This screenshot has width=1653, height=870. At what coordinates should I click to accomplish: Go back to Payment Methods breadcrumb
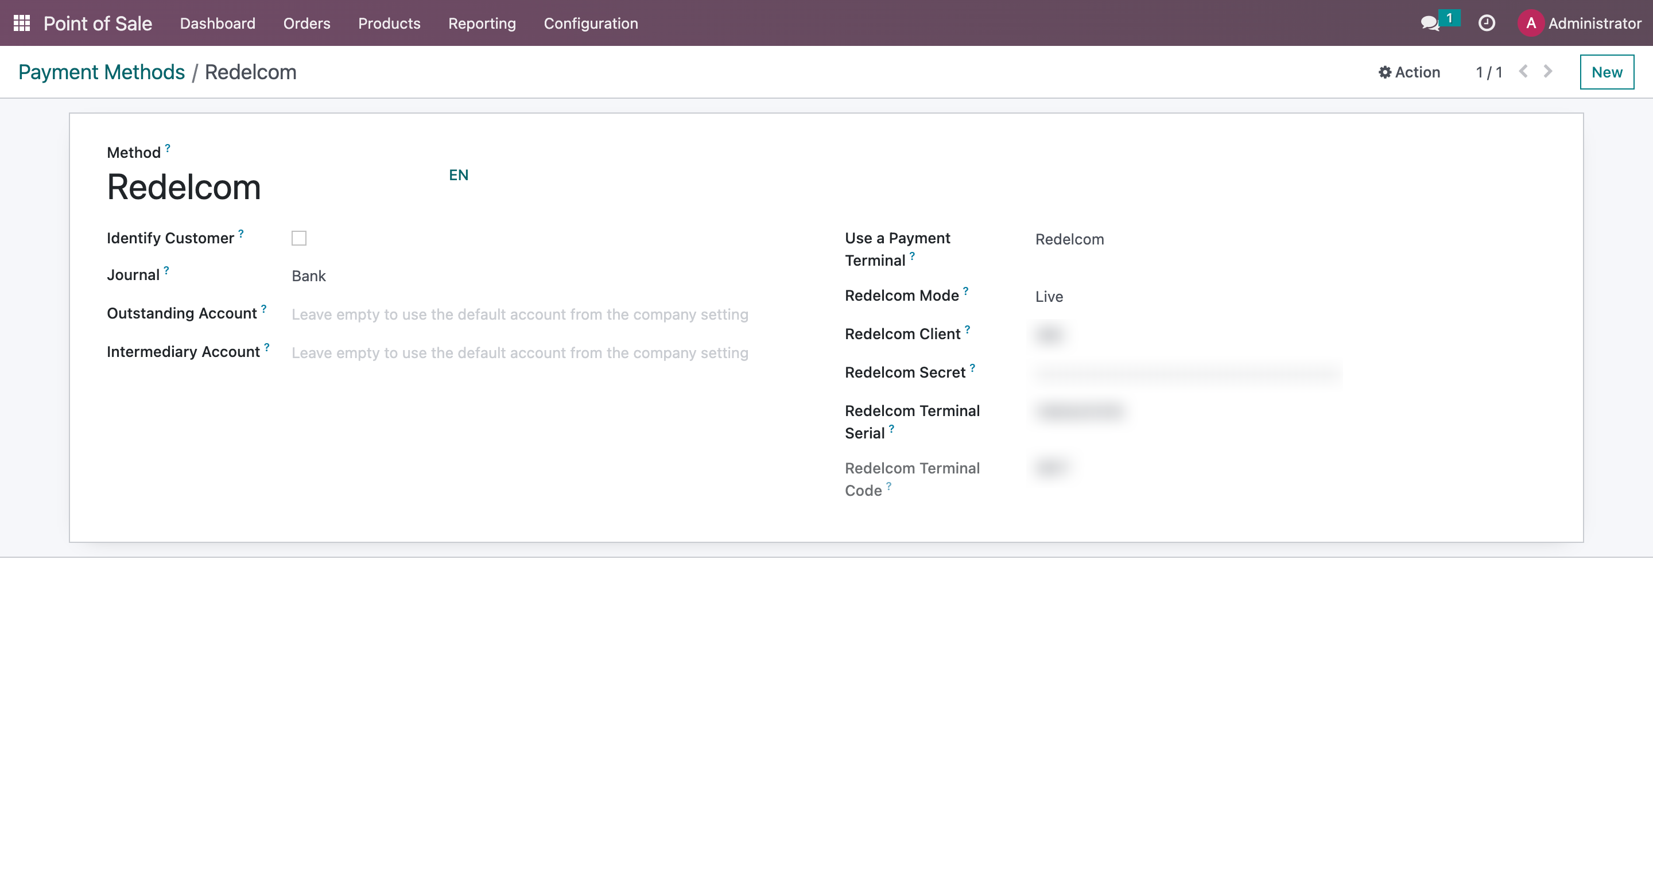102,72
